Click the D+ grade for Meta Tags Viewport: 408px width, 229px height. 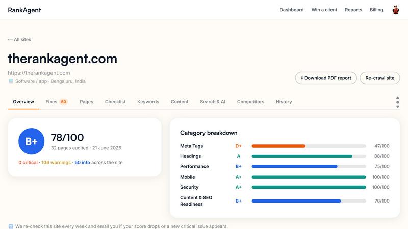[x=238, y=146]
